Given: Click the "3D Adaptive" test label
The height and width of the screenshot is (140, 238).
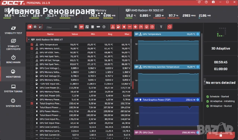Looking at the screenshot, I should coord(221,49).
